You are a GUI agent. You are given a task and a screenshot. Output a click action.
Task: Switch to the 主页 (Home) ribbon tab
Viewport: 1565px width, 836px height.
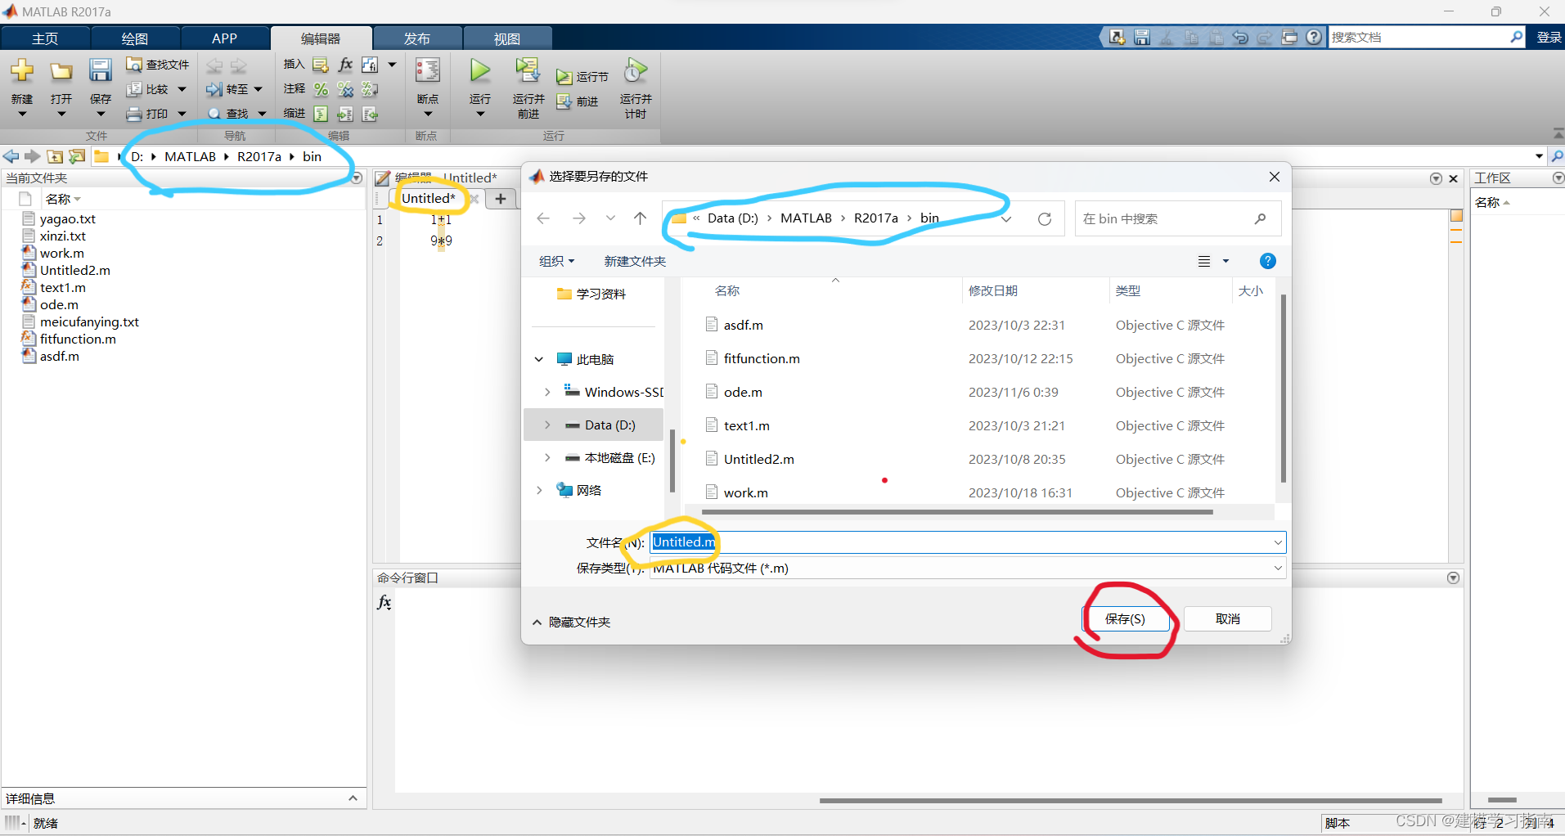click(45, 38)
